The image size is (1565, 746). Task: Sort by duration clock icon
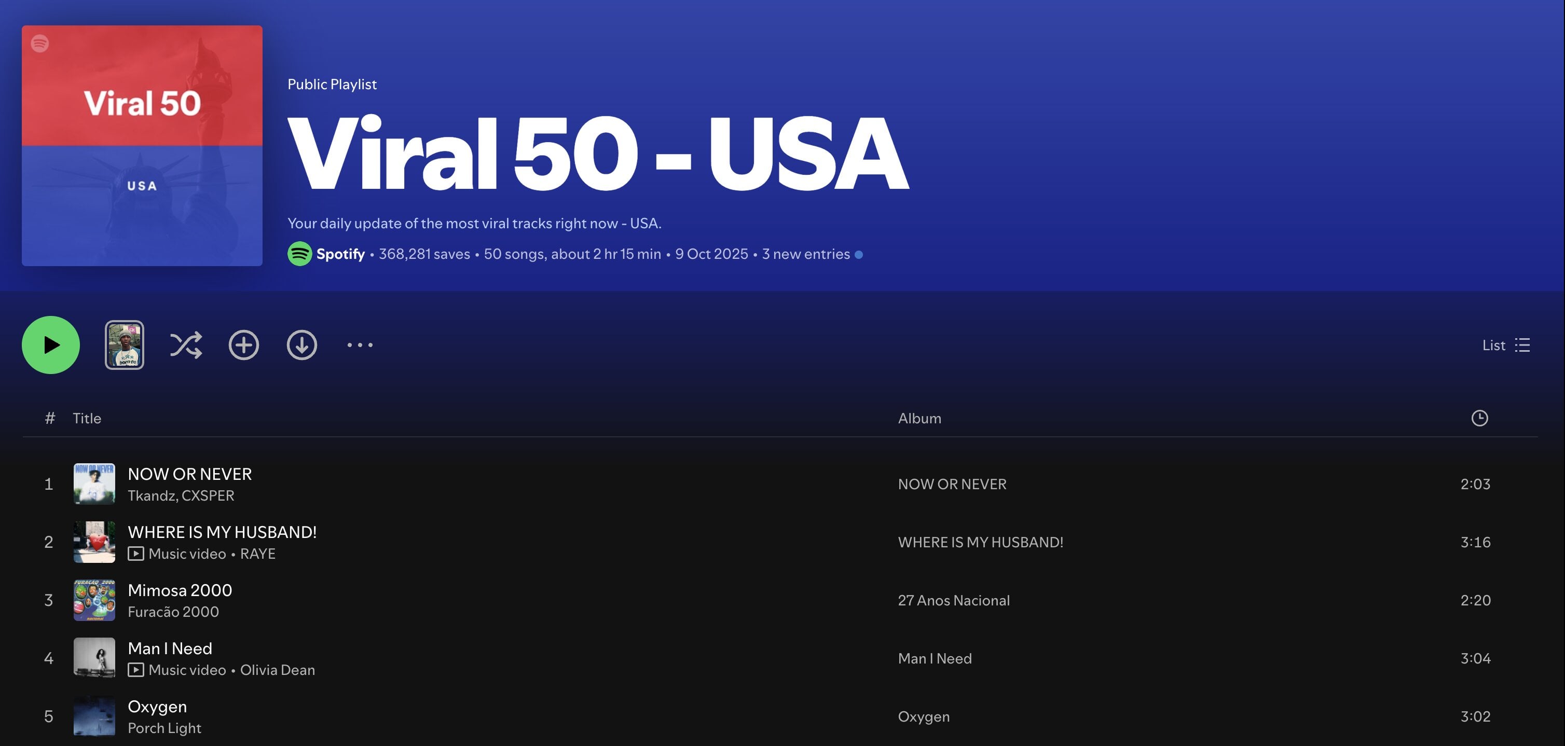tap(1479, 418)
